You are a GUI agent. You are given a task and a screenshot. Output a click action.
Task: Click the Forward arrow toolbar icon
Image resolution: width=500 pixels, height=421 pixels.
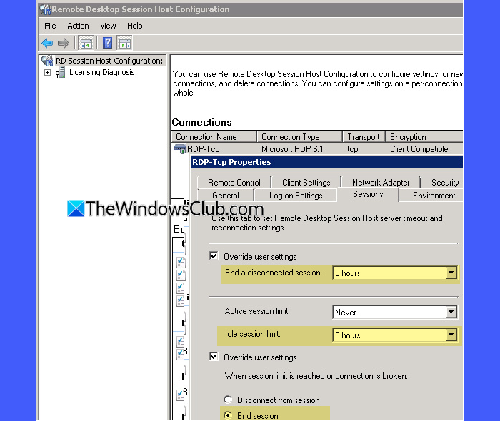point(64,43)
